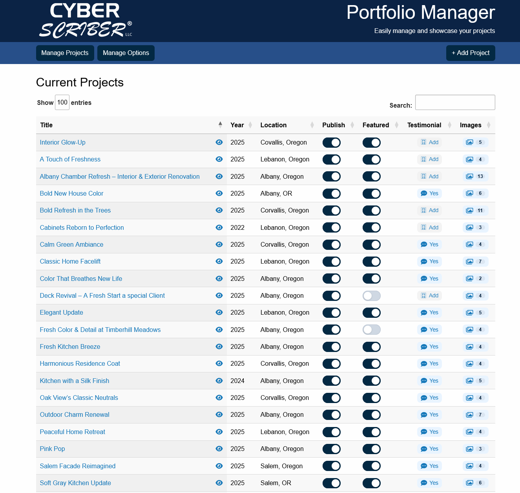The height and width of the screenshot is (493, 520).
Task: Toggle Publish switch for Interior Glow-Up
Action: point(332,143)
